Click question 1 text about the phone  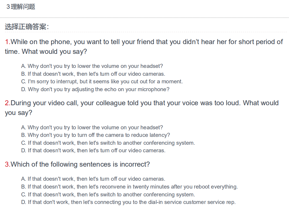coord(144,47)
